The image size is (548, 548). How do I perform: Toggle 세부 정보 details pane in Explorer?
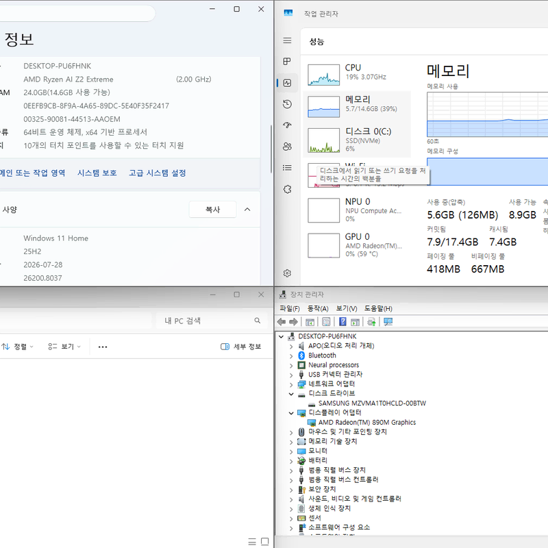coord(241,347)
